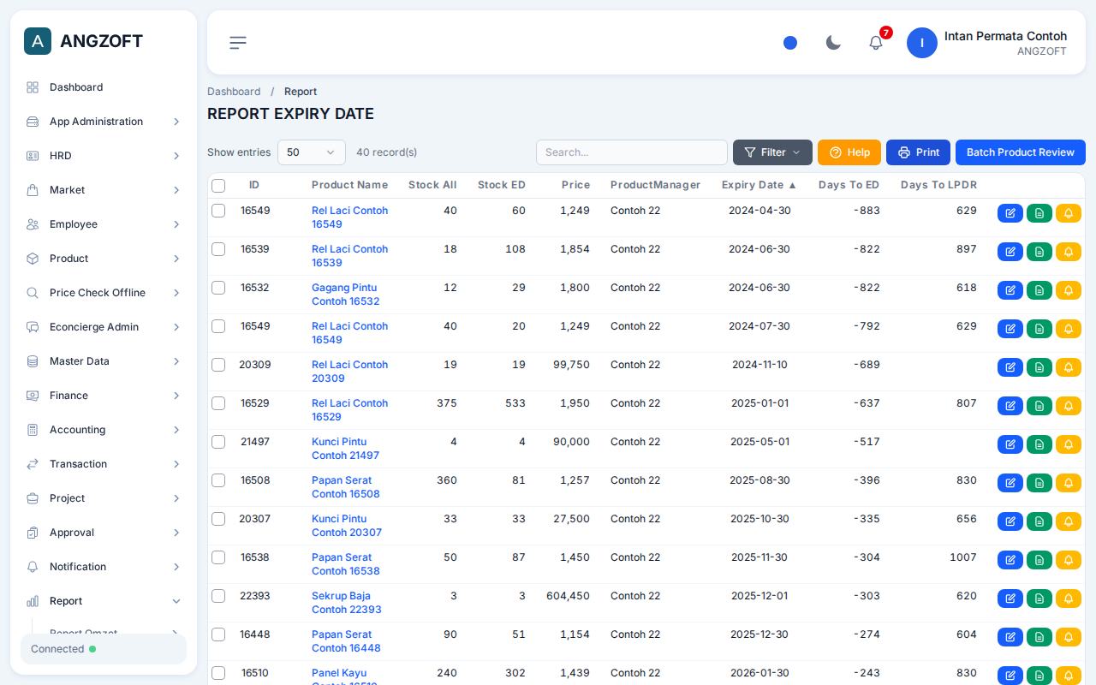Switch to dark mode via the moon icon
Viewport: 1096px width, 685px height.
click(833, 43)
